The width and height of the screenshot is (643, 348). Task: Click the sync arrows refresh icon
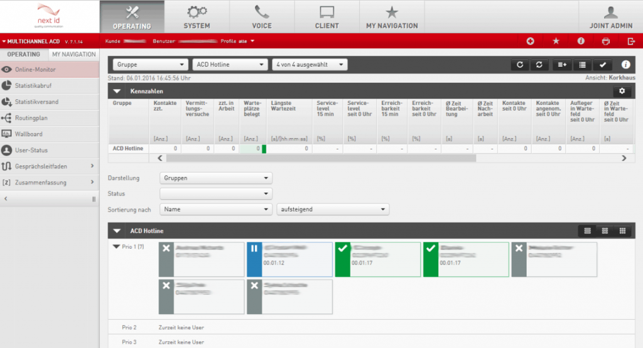[538, 65]
